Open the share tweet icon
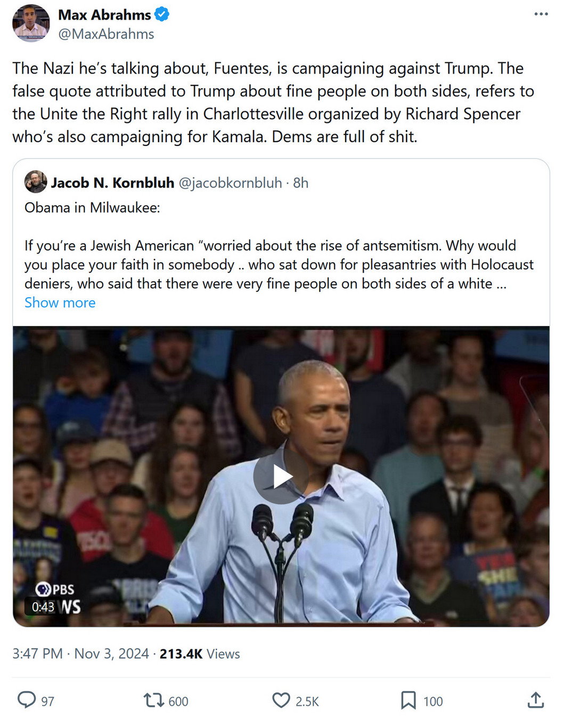Image resolution: width=564 pixels, height=719 pixels. [x=535, y=700]
